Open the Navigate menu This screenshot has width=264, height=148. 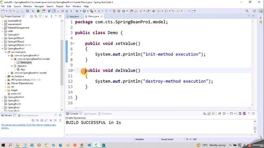pos(39,6)
